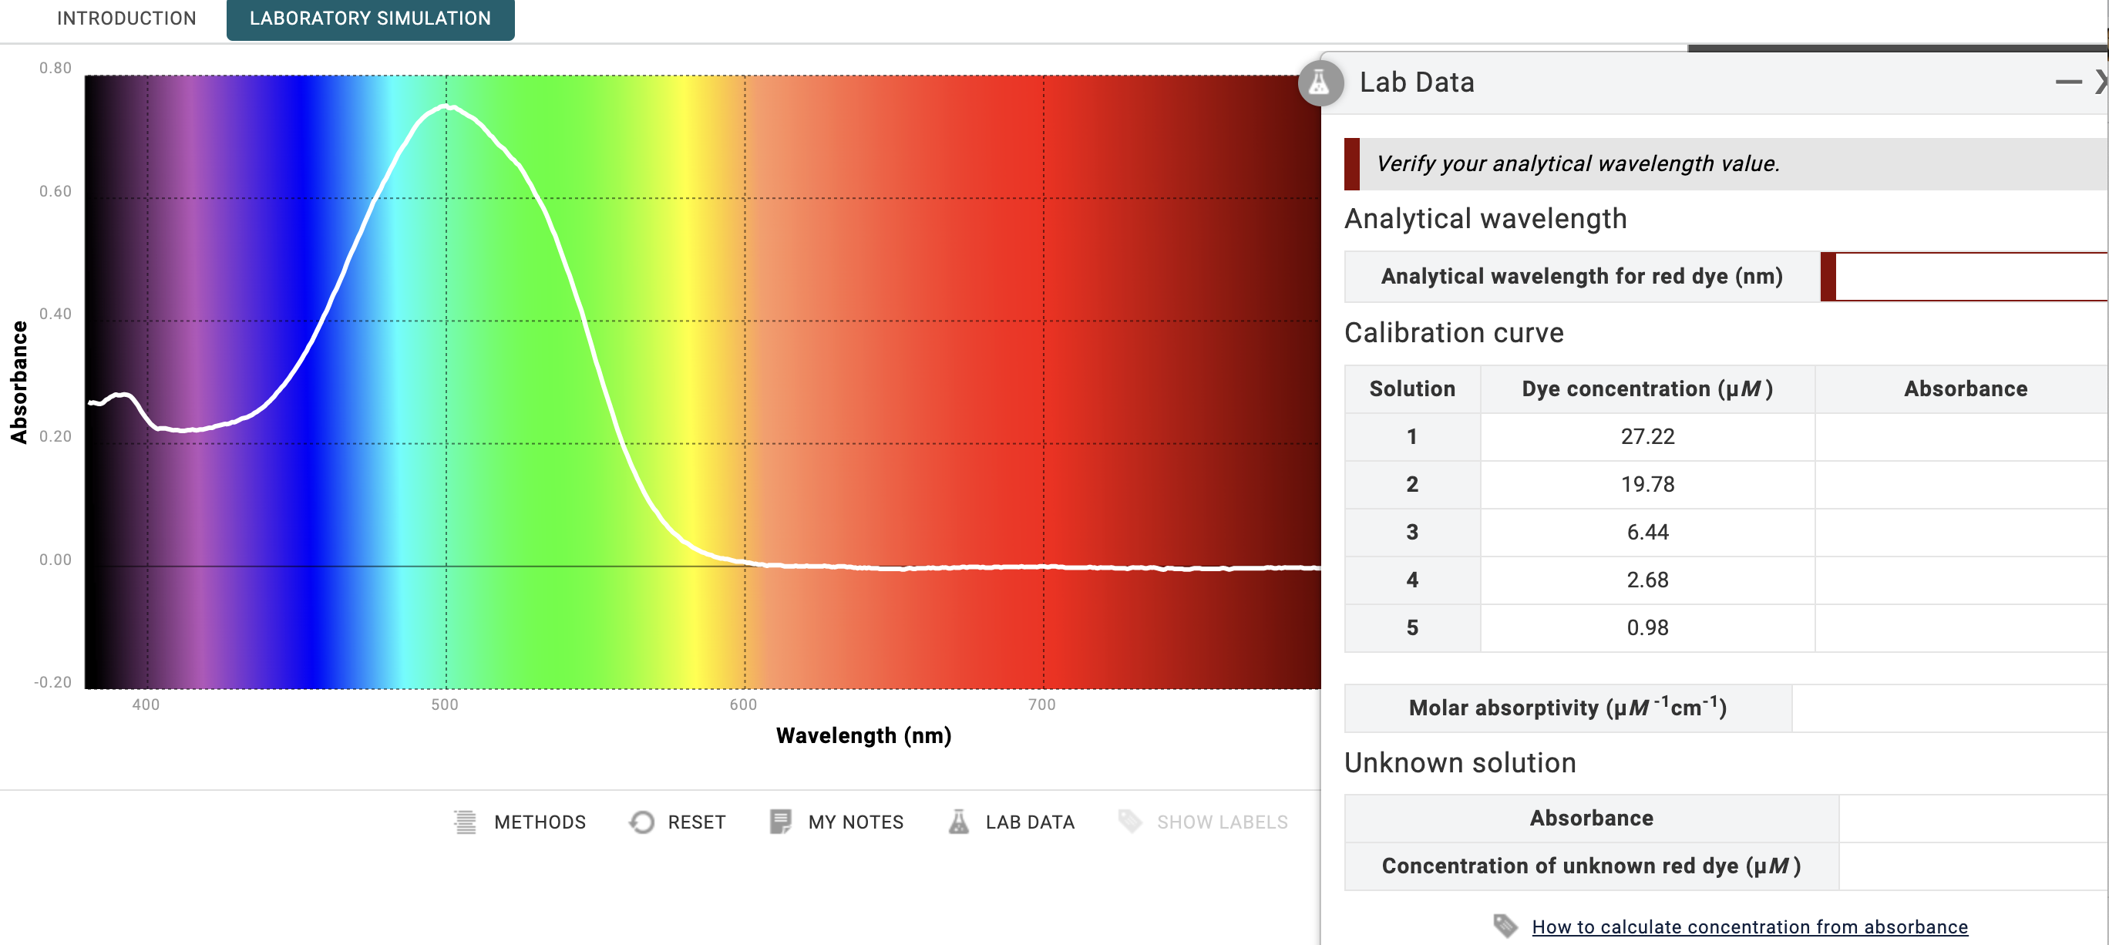
Task: Toggle Show Labels on
Action: point(1203,822)
